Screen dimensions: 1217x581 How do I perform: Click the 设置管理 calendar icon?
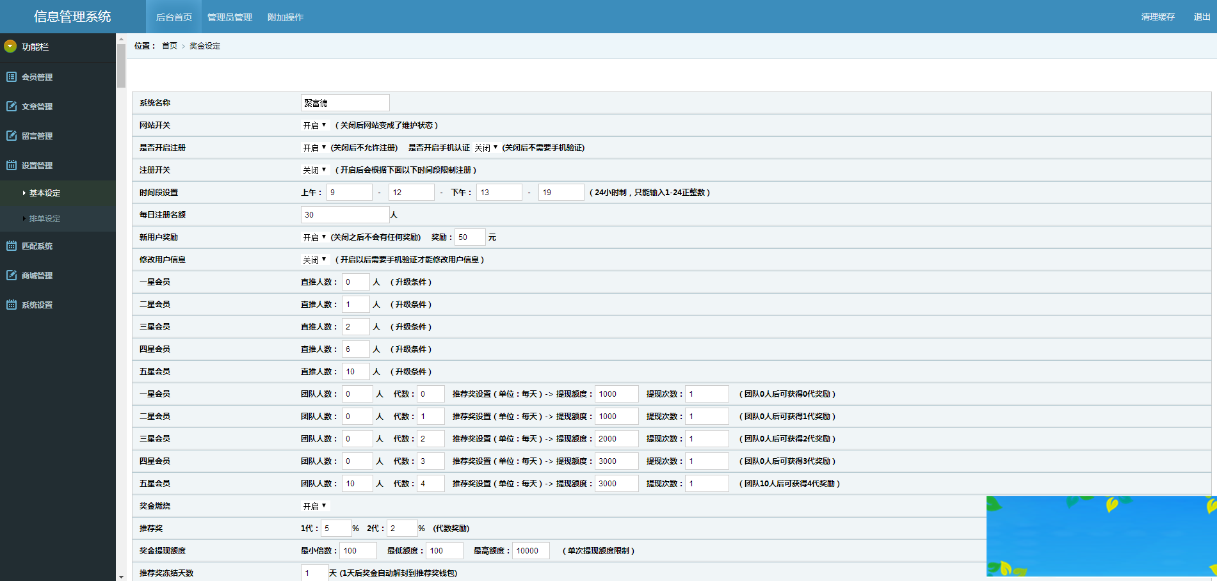click(x=12, y=165)
